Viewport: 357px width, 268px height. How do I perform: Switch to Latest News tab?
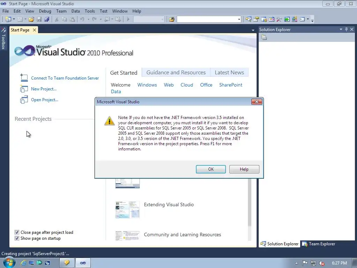[x=229, y=73]
